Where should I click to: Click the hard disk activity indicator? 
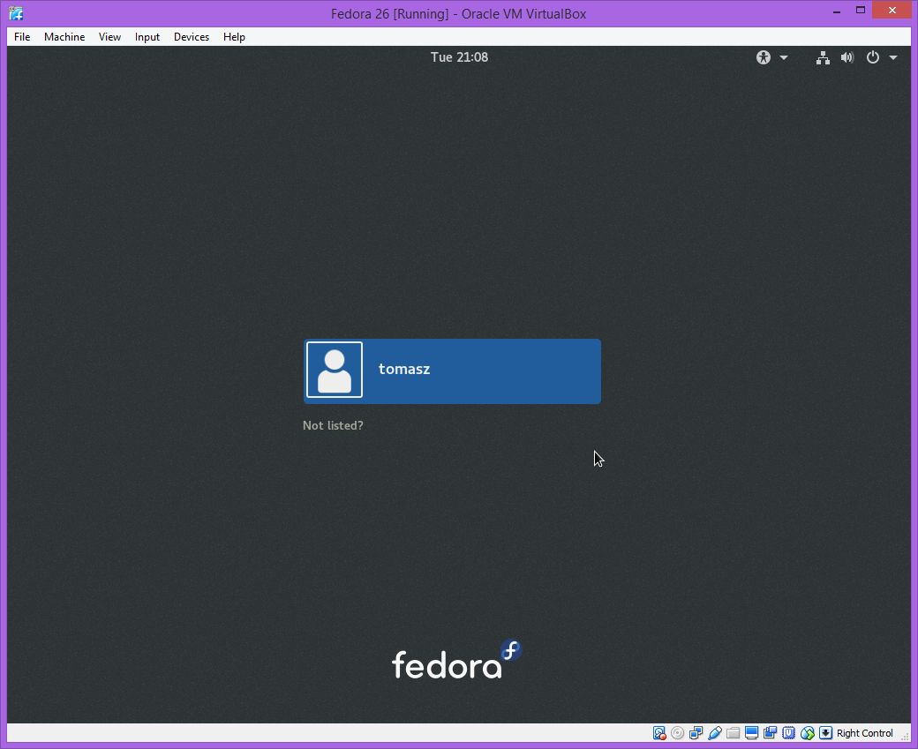659,733
